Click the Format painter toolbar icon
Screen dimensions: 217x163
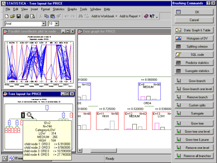coord(59,16)
